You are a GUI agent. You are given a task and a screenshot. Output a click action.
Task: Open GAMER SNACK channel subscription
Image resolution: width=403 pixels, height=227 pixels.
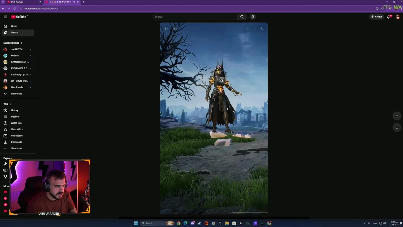pos(17,62)
